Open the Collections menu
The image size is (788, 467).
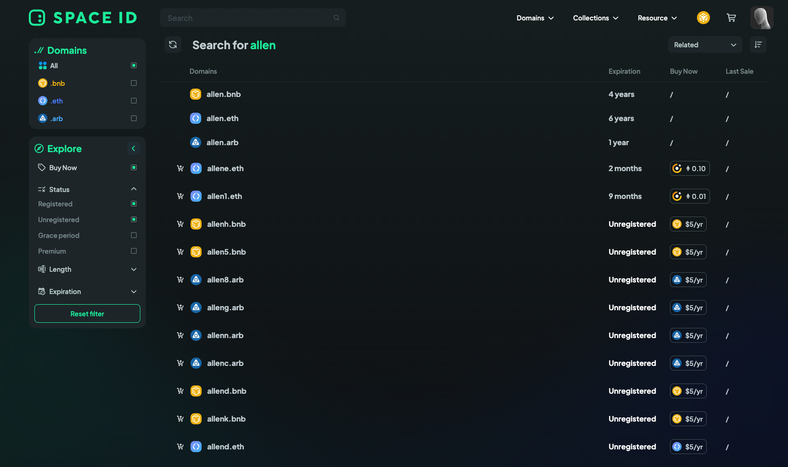596,18
